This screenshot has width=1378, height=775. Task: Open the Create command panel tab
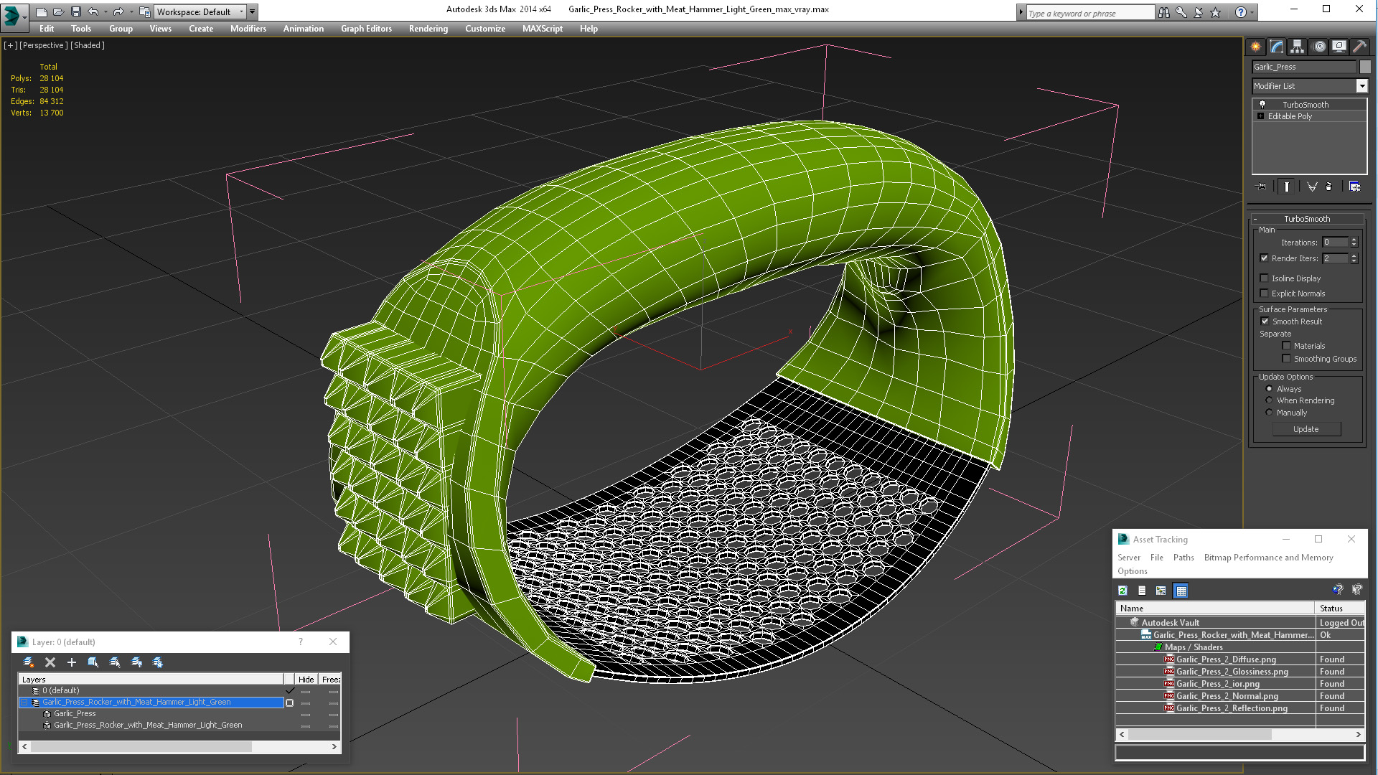pyautogui.click(x=1255, y=47)
